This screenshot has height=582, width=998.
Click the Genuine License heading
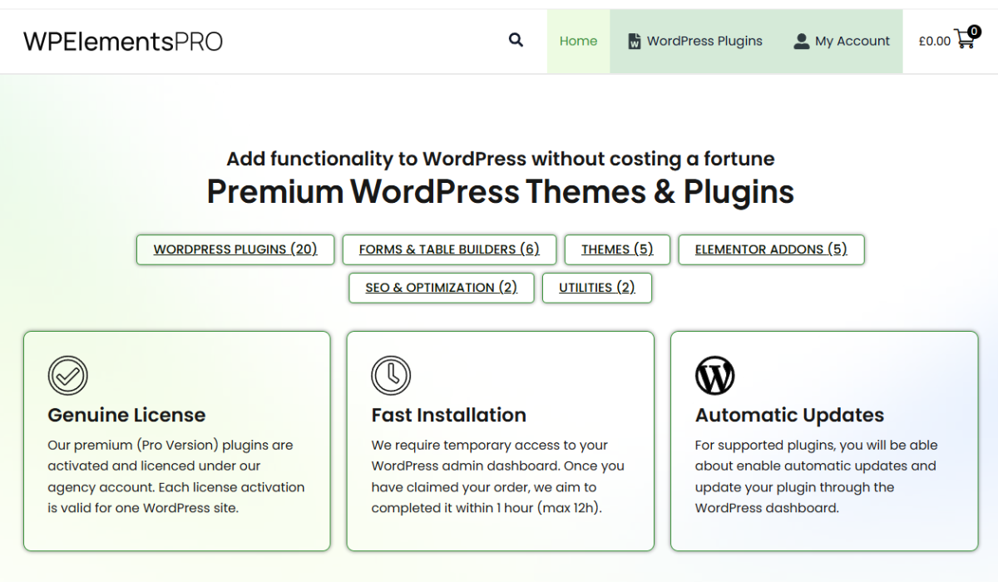click(126, 415)
